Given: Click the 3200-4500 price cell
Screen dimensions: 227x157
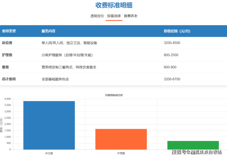Looking at the screenshot, I should pos(172,43).
